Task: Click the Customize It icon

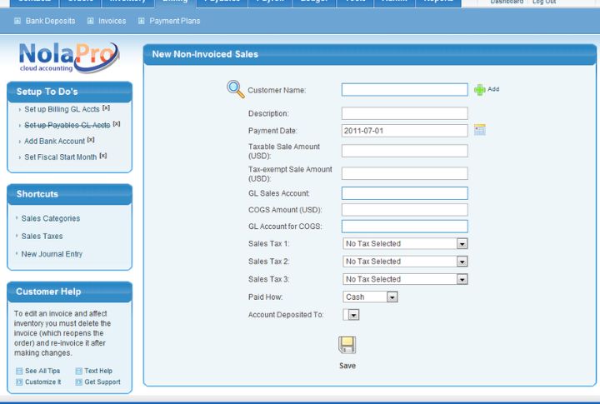Action: pos(19,382)
